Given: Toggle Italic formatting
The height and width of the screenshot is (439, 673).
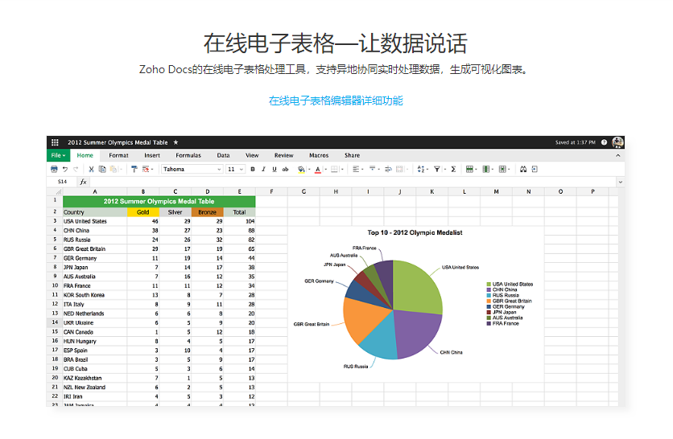Looking at the screenshot, I should tap(263, 170).
